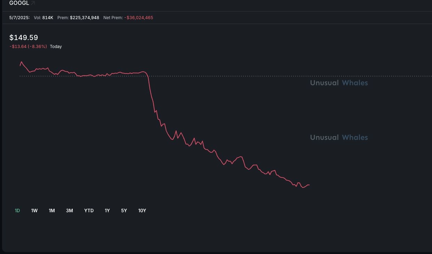Click the Net Prem -$36,024,465 value
The height and width of the screenshot is (254, 432).
139,17
